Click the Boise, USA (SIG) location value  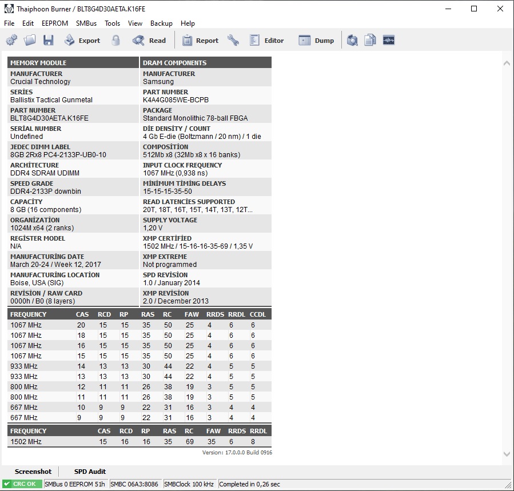point(37,283)
